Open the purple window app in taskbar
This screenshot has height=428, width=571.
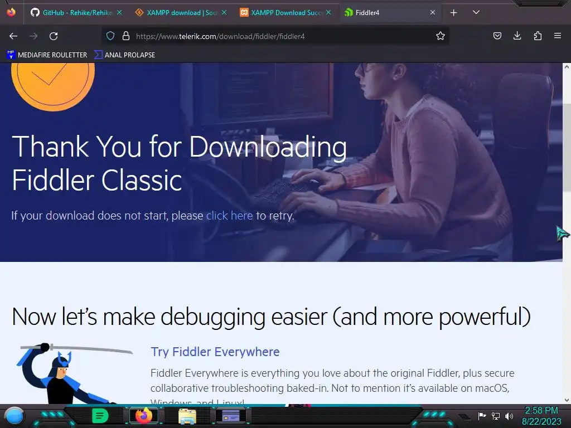231,416
